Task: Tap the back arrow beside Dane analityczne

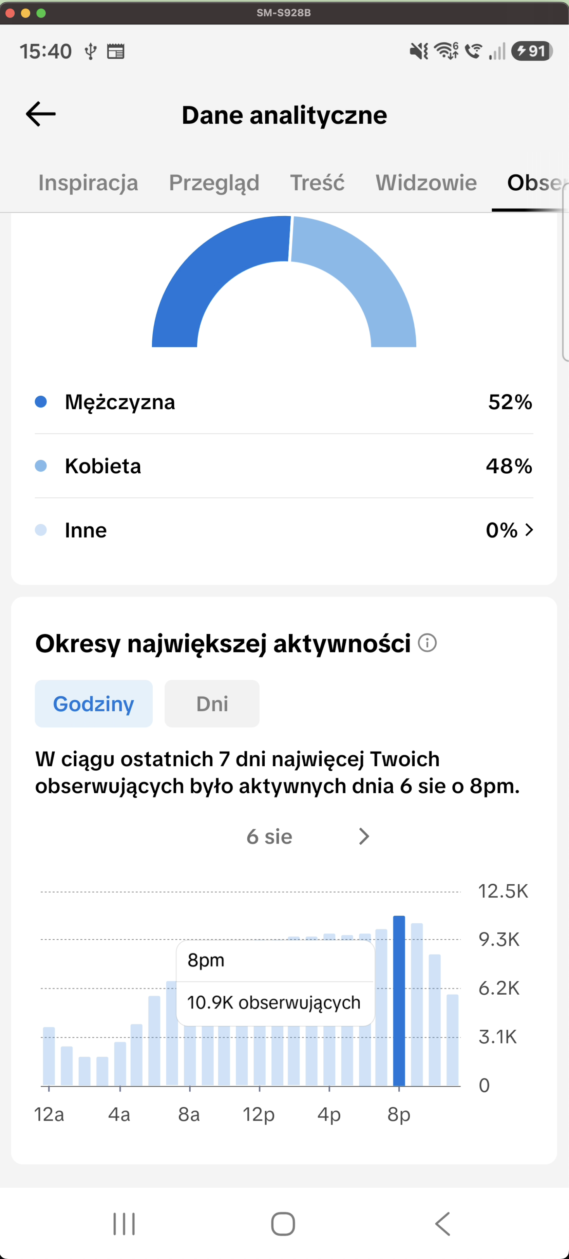Action: 41,114
